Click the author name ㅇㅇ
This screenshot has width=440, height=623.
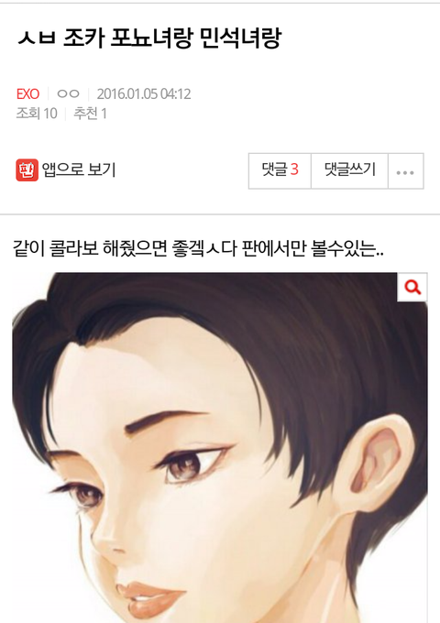click(69, 94)
